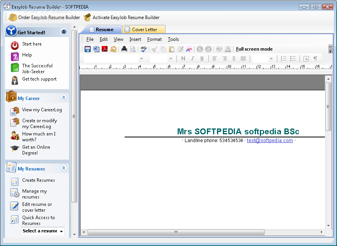Click the format painter brush icon
Viewport: 337px width, 246px height.
click(180, 49)
